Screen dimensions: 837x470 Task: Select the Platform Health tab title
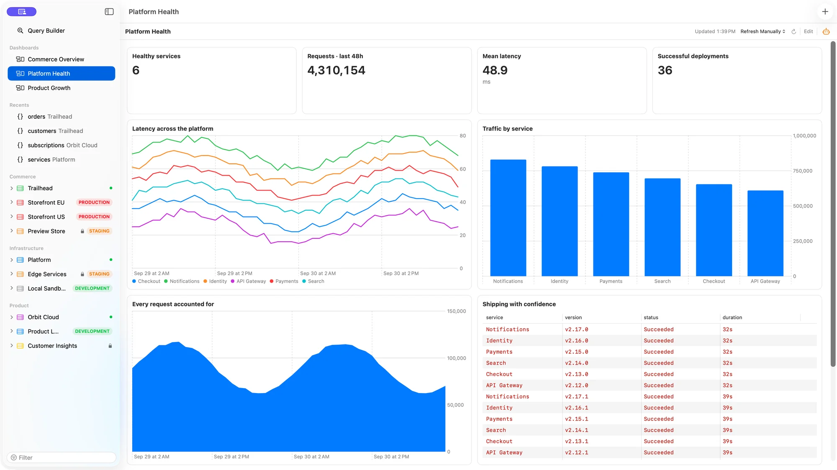[154, 12]
